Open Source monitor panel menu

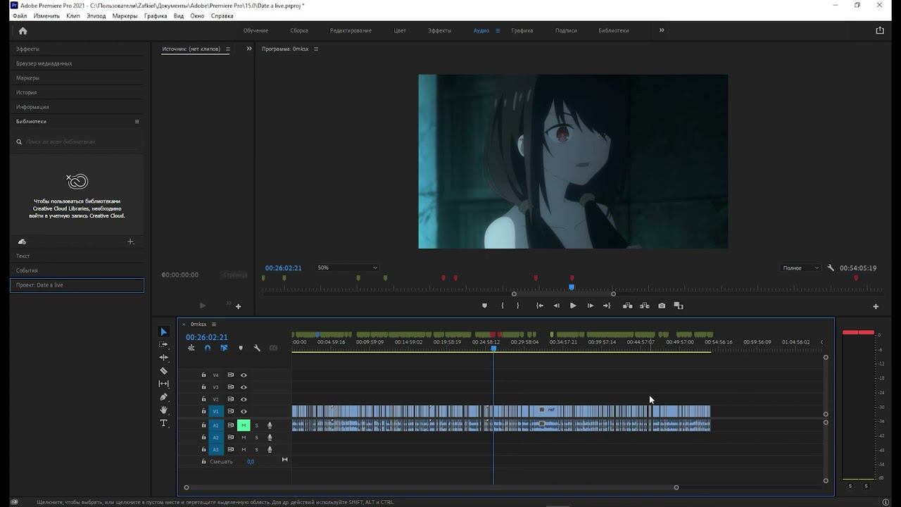pyautogui.click(x=227, y=49)
